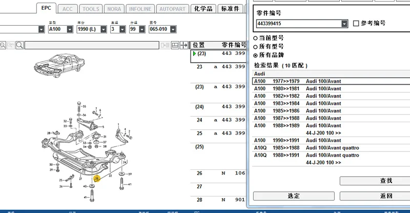
Task: Select result row A100 1987>>1988
Action: point(331,118)
